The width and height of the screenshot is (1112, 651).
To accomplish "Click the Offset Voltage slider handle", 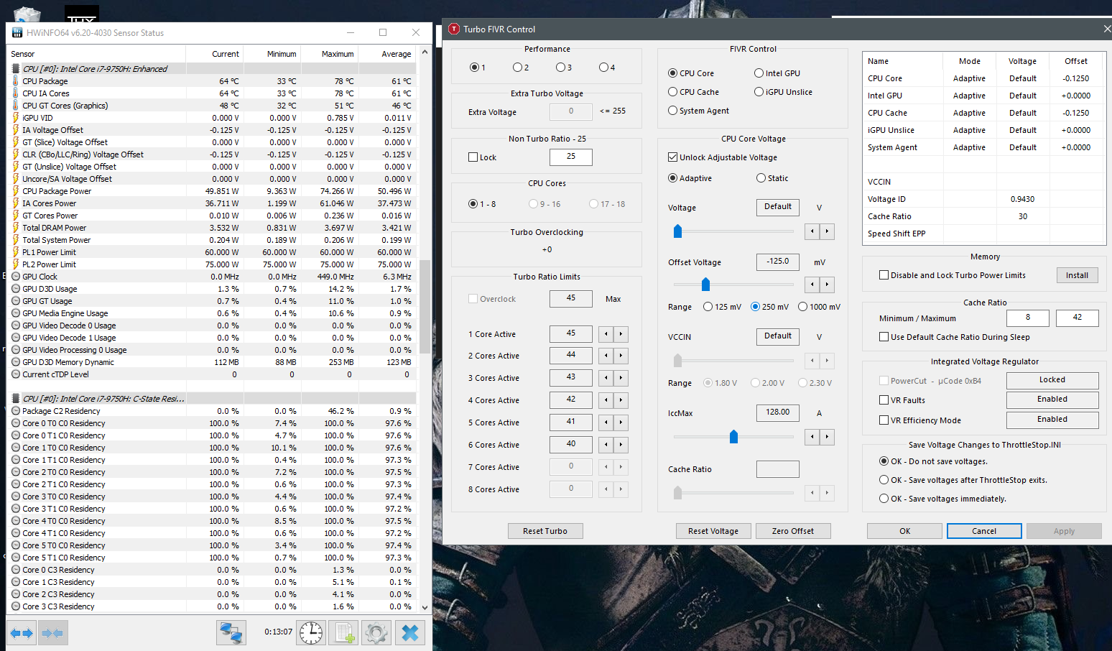I will (x=705, y=285).
